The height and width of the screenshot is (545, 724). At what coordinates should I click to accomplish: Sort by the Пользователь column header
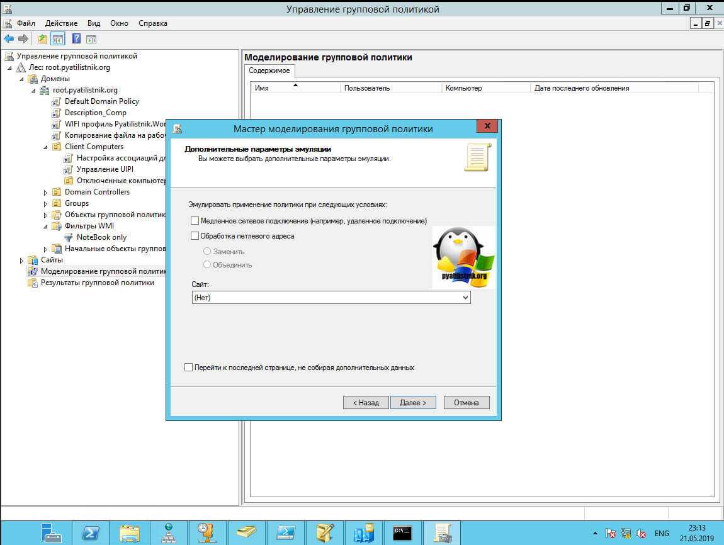pyautogui.click(x=367, y=88)
